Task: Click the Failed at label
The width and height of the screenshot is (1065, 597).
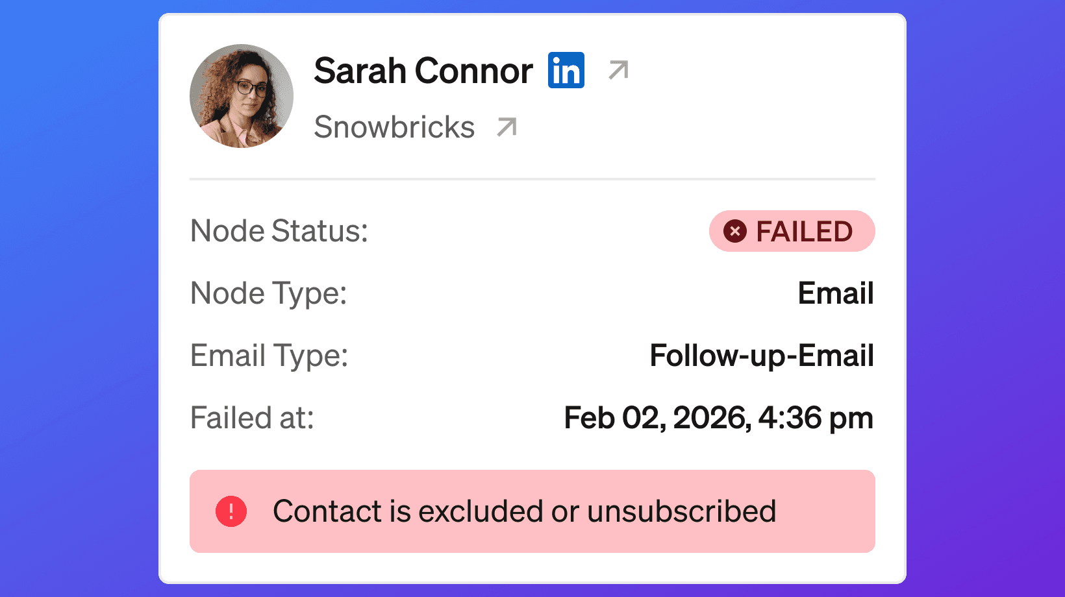Action: click(x=252, y=418)
